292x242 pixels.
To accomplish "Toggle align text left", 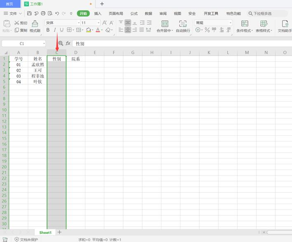I will [x=121, y=30].
